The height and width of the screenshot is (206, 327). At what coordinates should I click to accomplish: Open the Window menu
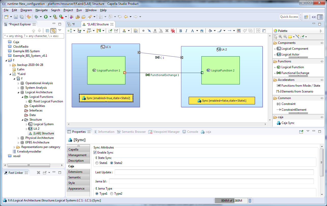[x=91, y=10]
